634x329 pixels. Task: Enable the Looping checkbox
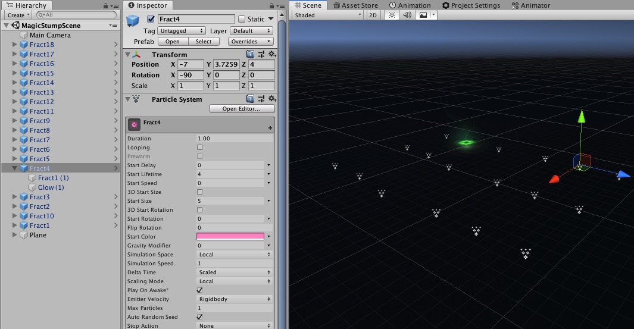pyautogui.click(x=199, y=148)
